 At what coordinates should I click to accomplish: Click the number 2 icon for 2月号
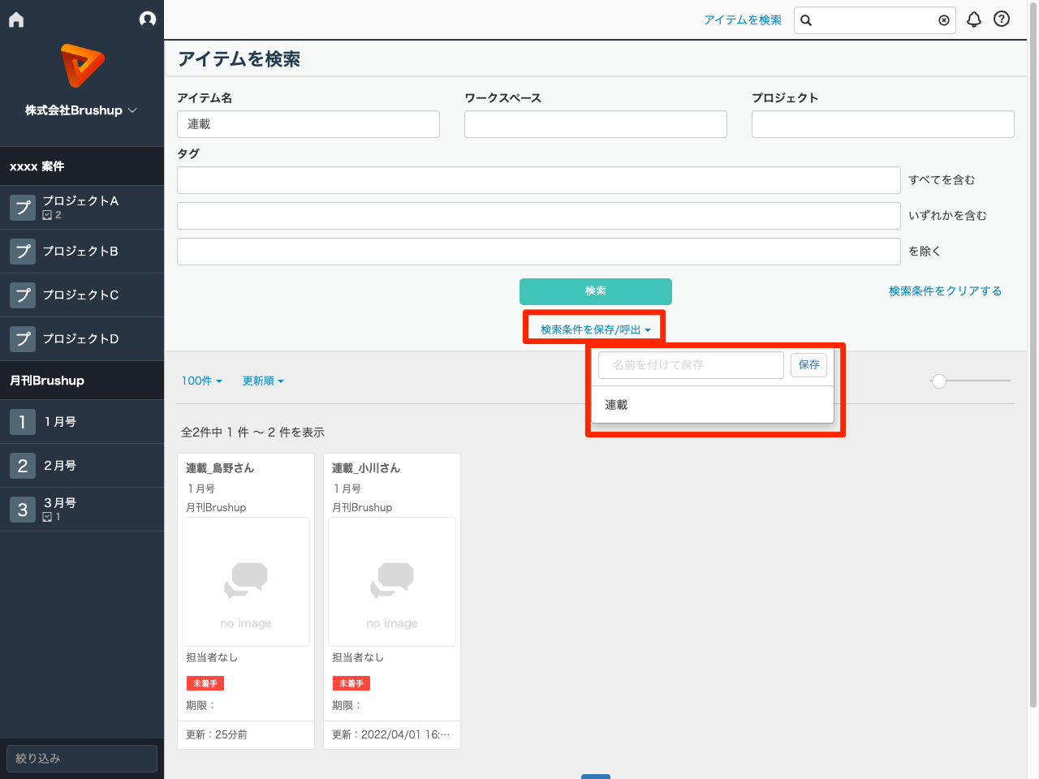(x=23, y=466)
